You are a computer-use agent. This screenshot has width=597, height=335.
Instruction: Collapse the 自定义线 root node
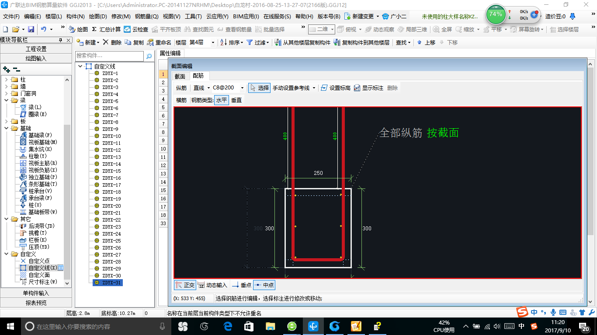pos(80,66)
